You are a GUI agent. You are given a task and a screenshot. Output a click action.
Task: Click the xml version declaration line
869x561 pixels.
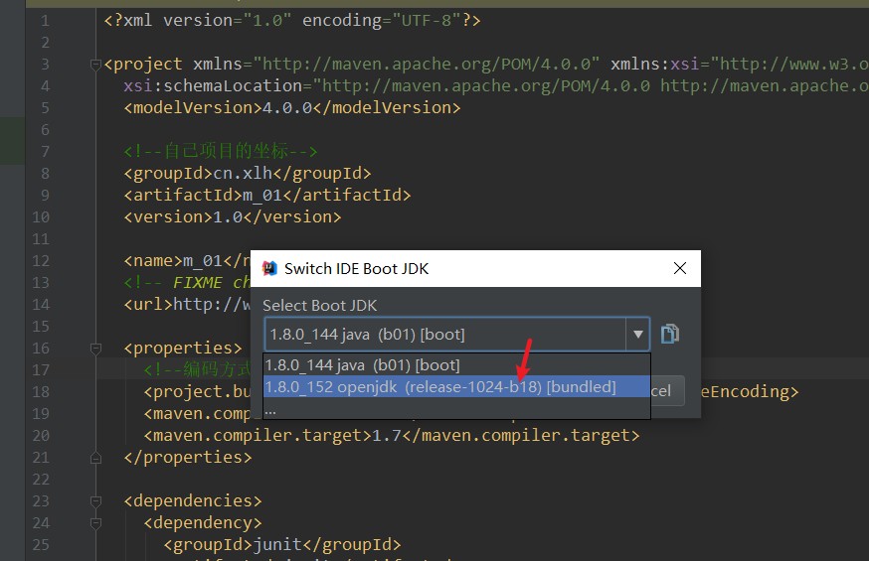pyautogui.click(x=292, y=21)
